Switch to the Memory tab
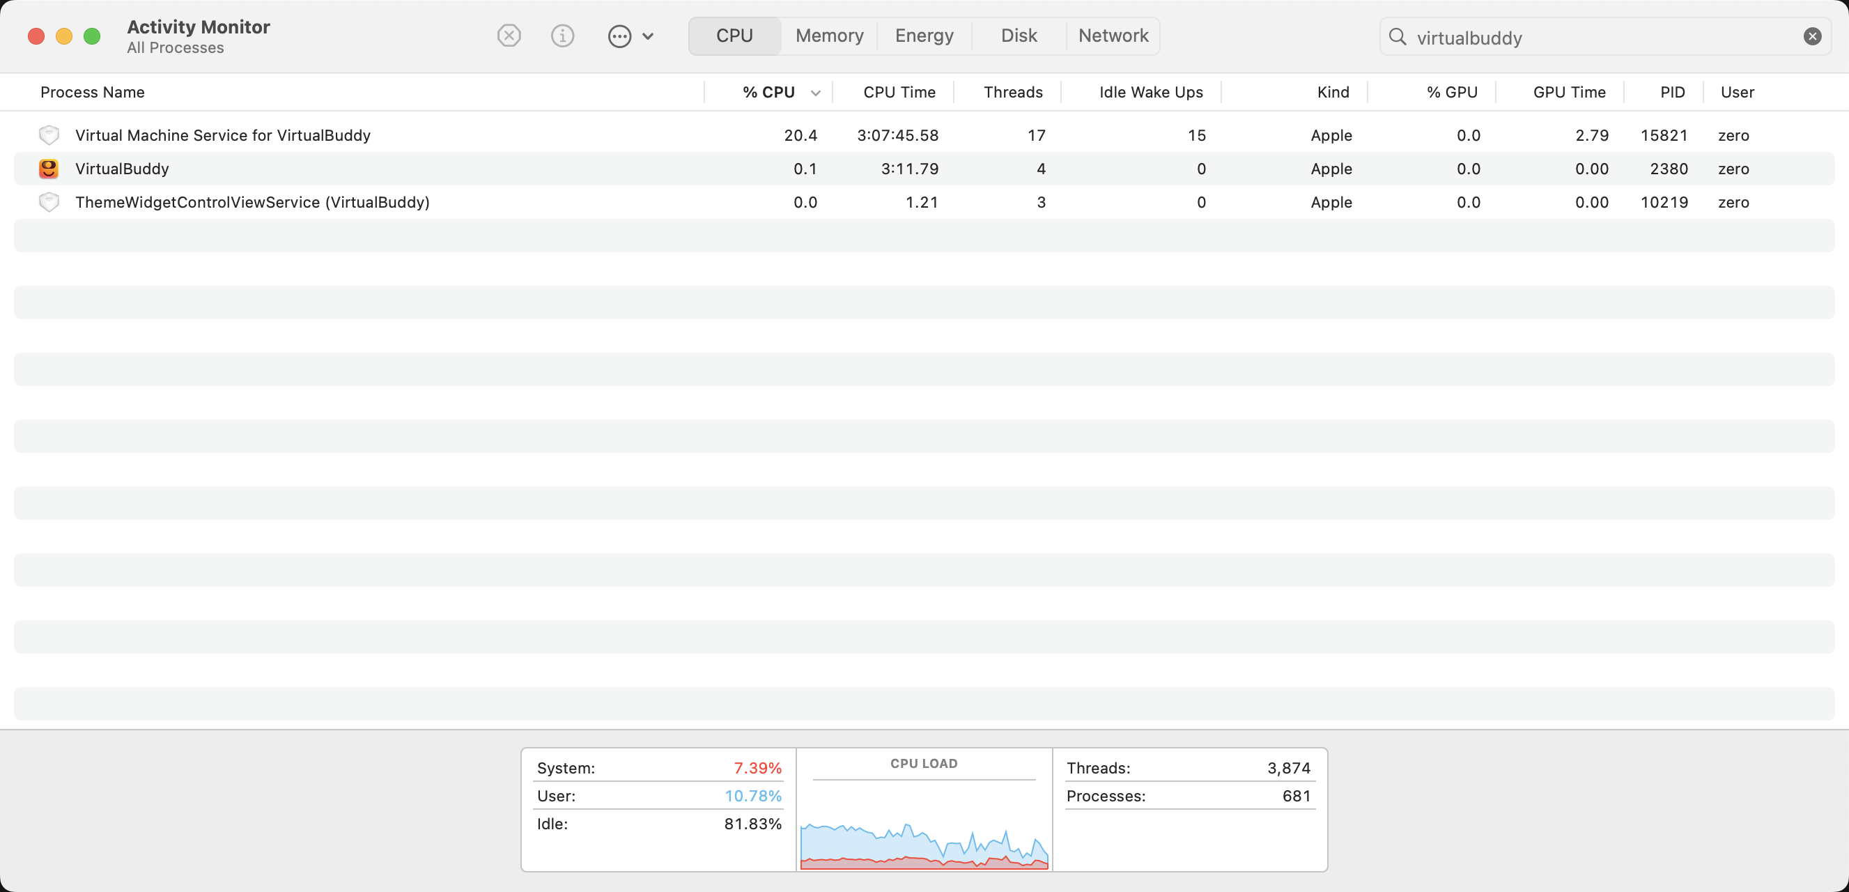This screenshot has width=1849, height=892. pyautogui.click(x=829, y=36)
